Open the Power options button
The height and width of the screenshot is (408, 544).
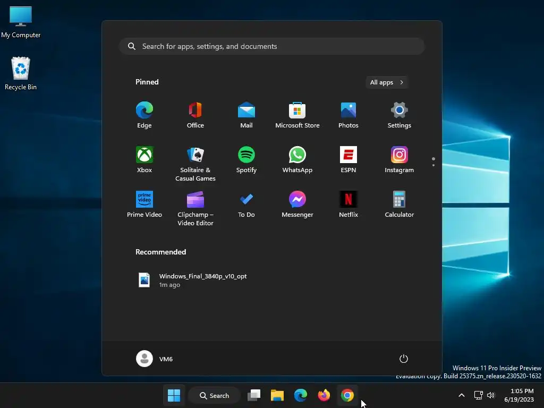404,359
